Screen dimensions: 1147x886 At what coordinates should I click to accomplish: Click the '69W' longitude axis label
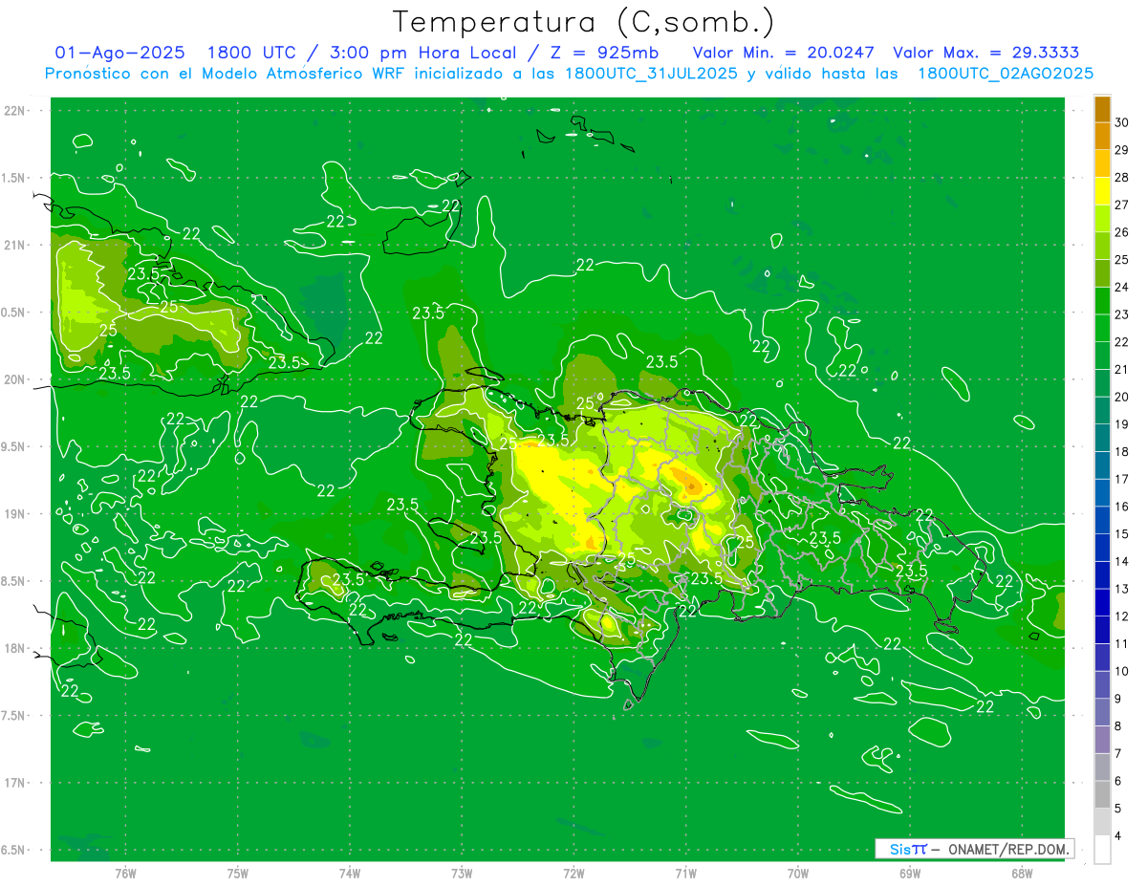pos(910,873)
